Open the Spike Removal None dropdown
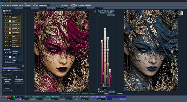The width and height of the screenshot is (187, 102). 19,86
